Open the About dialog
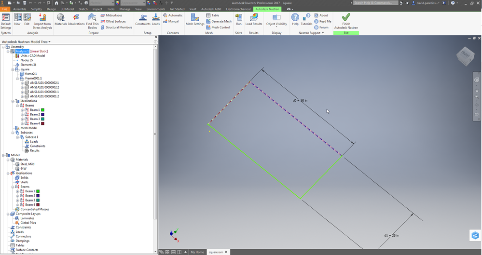Image resolution: width=482 pixels, height=255 pixels. coord(321,15)
